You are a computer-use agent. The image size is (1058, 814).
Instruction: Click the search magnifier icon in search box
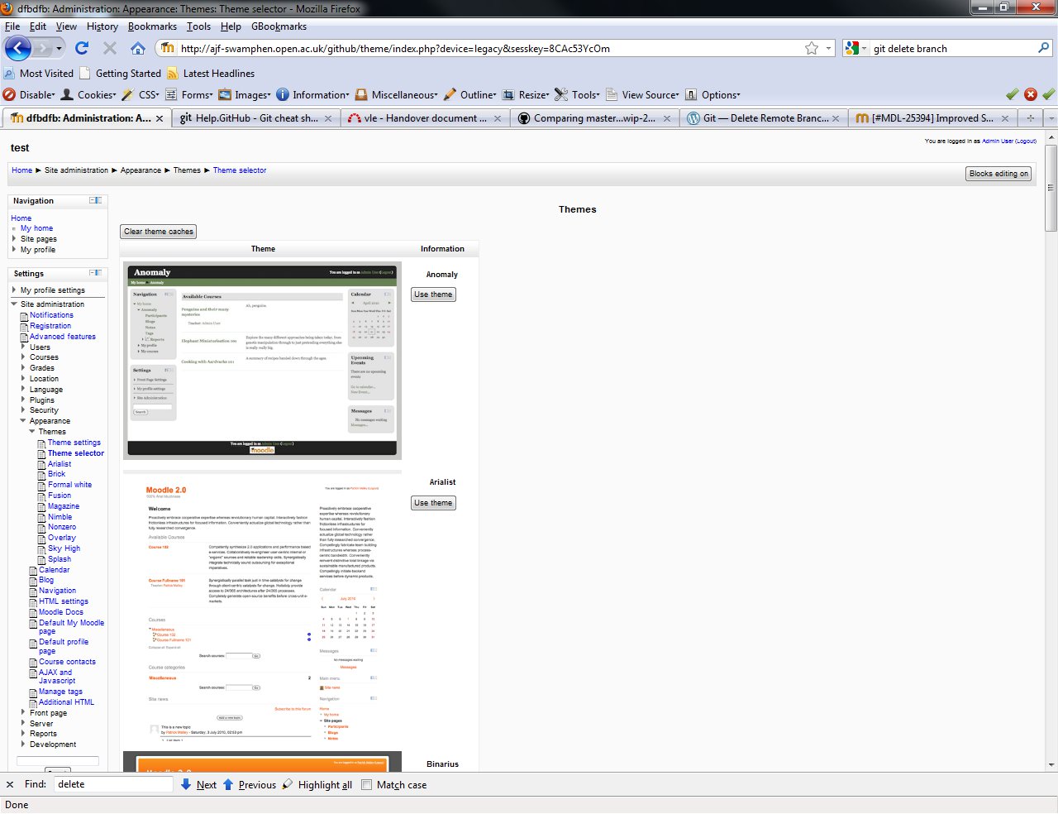(x=1043, y=48)
